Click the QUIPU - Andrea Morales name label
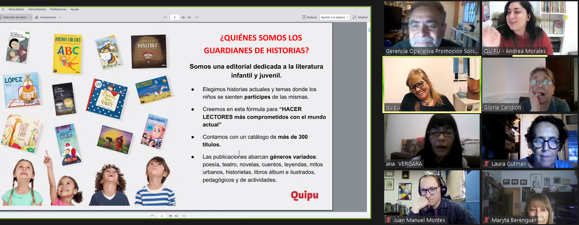The height and width of the screenshot is (225, 579). click(x=515, y=51)
